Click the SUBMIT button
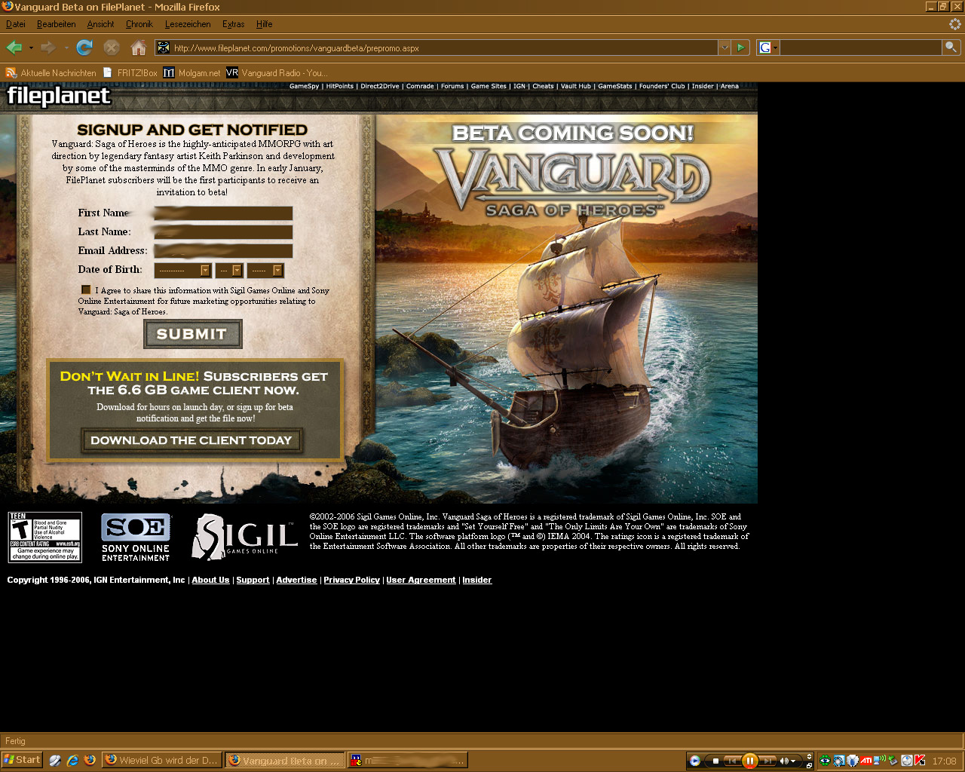 [192, 334]
